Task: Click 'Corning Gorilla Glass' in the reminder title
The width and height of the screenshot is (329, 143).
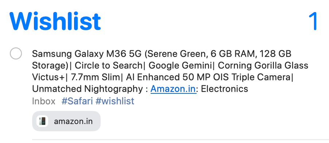Action: tap(263, 66)
